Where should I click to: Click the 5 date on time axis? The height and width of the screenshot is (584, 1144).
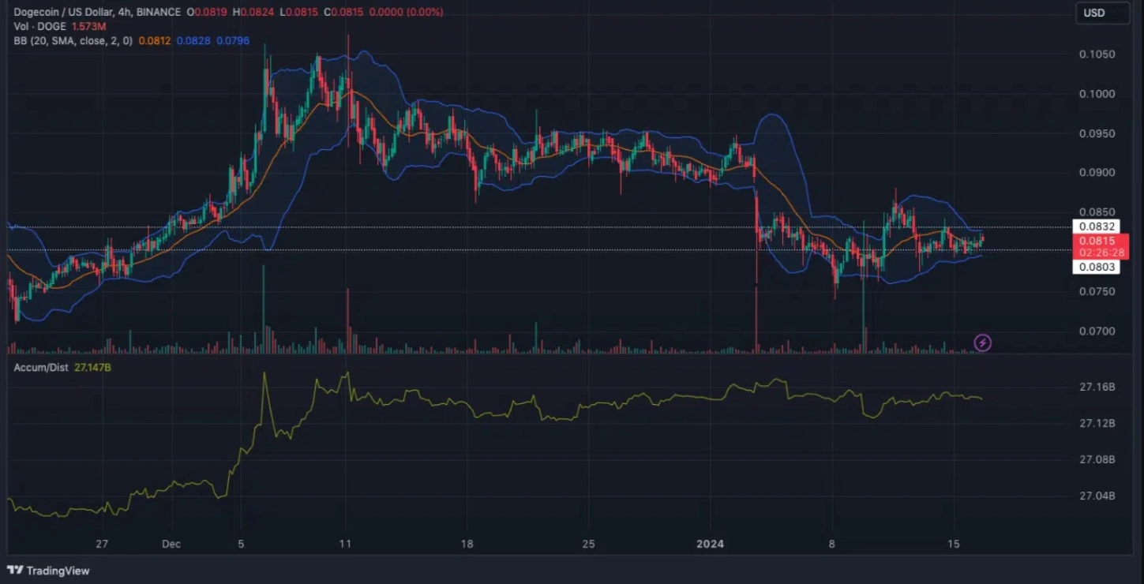[241, 544]
